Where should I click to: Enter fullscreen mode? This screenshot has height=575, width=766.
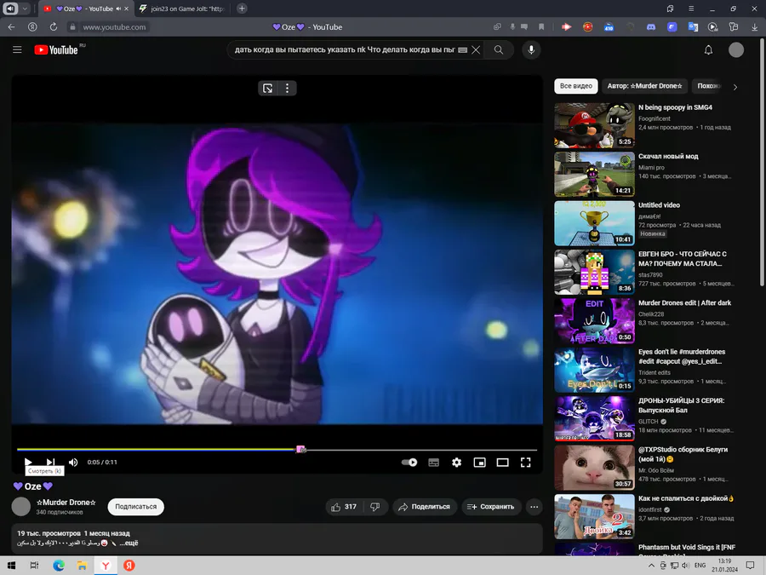coord(526,462)
